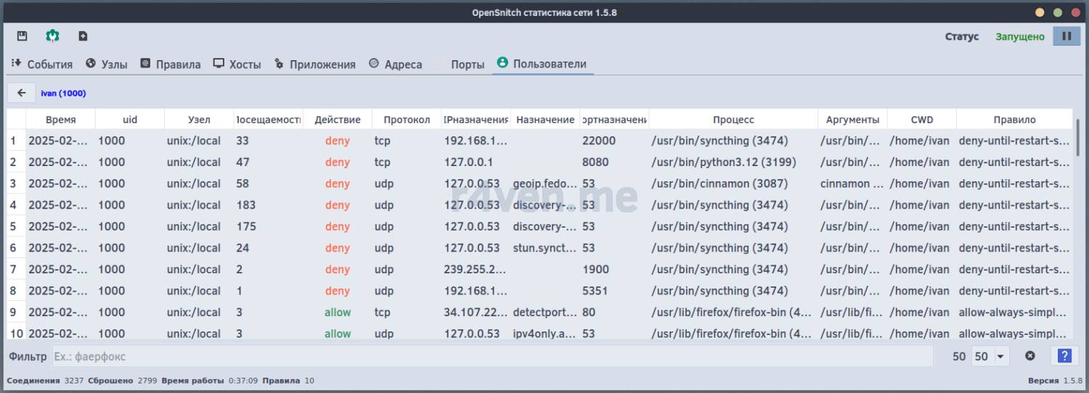Open help via the blue question mark
Image resolution: width=1089 pixels, height=393 pixels.
1064,356
